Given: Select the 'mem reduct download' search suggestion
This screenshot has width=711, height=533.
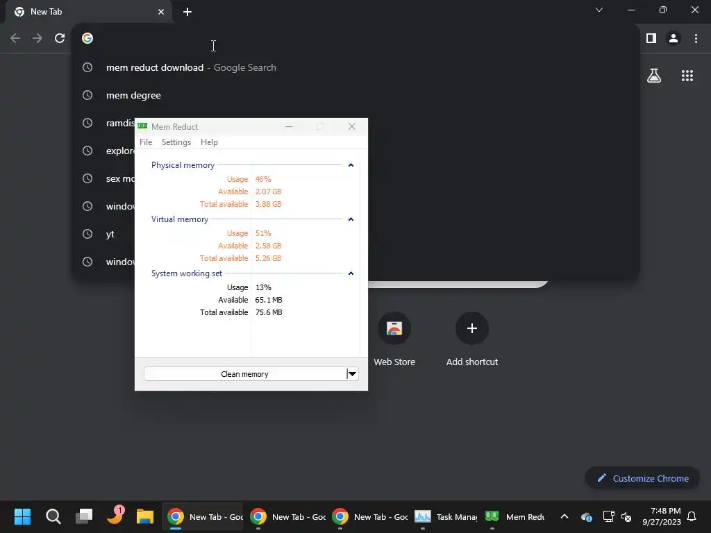Looking at the screenshot, I should [355, 67].
